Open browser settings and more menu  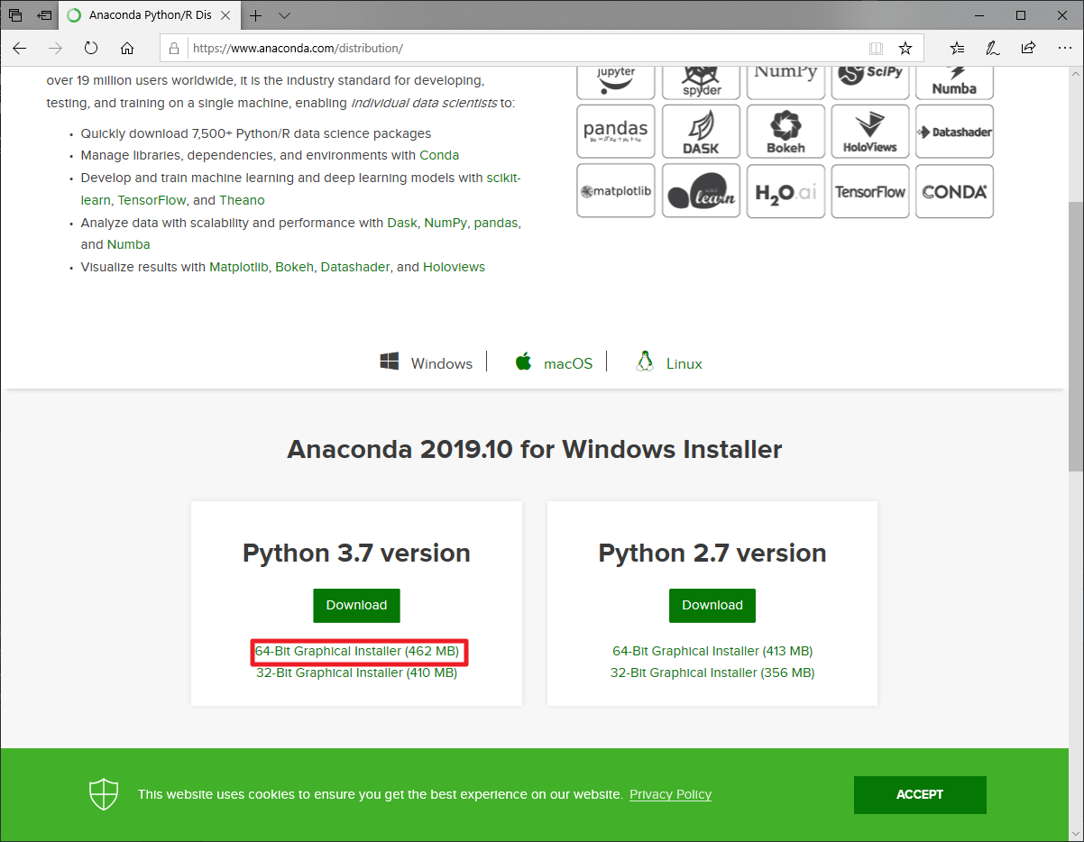tap(1063, 48)
